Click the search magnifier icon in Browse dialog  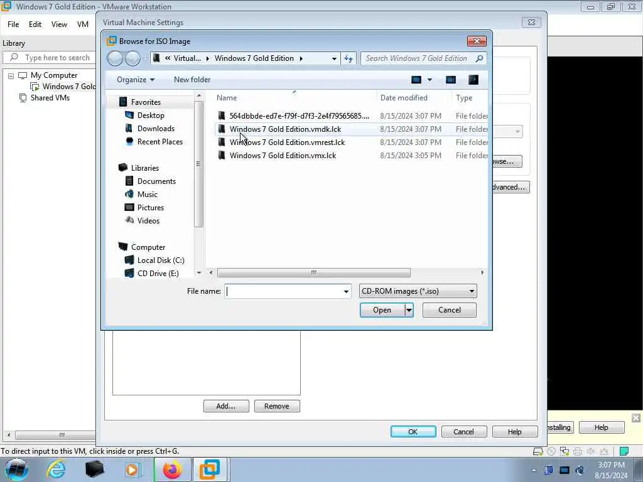pyautogui.click(x=479, y=58)
